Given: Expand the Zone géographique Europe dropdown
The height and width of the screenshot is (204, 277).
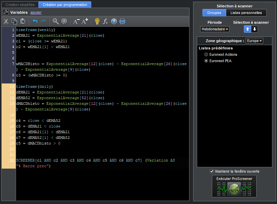Looking at the screenshot, I should pyautogui.click(x=254, y=41).
